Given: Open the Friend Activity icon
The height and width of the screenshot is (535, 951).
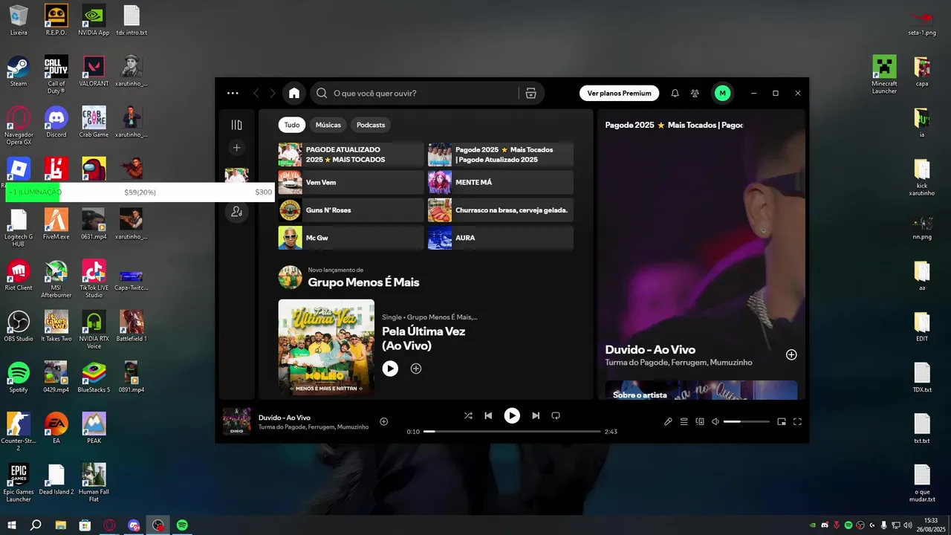Looking at the screenshot, I should (695, 93).
